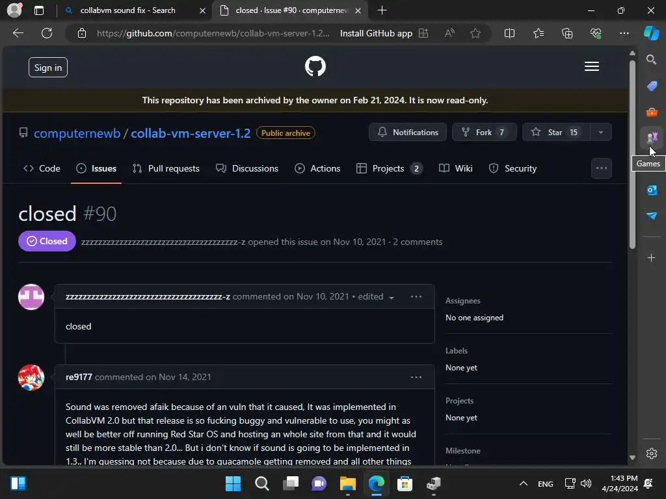
Task: Add this page to favorites with the star icon
Action: 475,33
